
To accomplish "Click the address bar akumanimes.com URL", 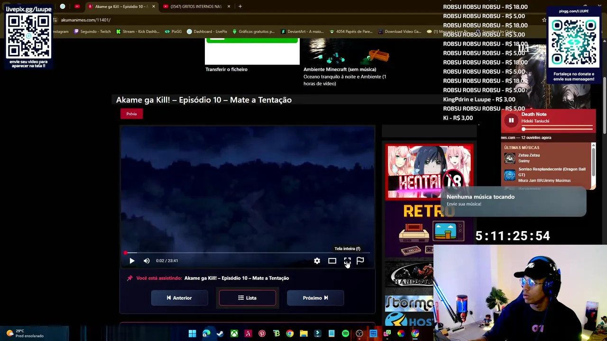I will [85, 20].
